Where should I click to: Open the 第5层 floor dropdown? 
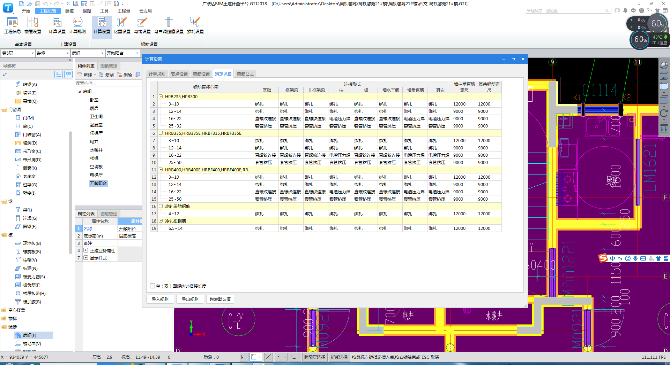[18, 53]
